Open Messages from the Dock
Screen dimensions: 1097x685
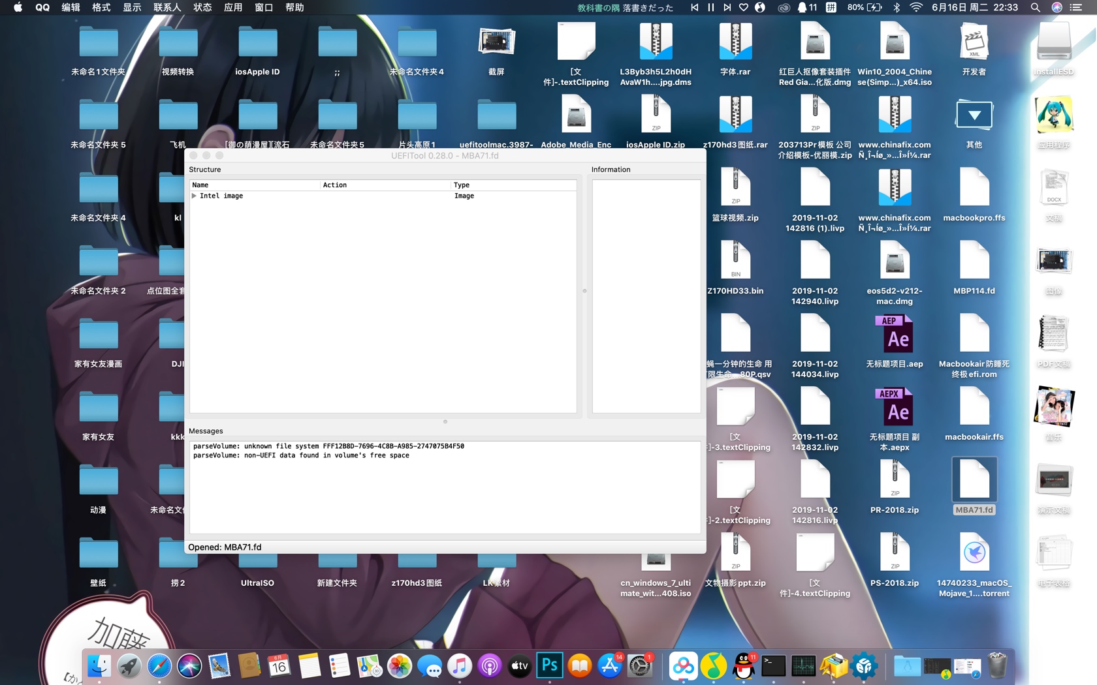430,666
